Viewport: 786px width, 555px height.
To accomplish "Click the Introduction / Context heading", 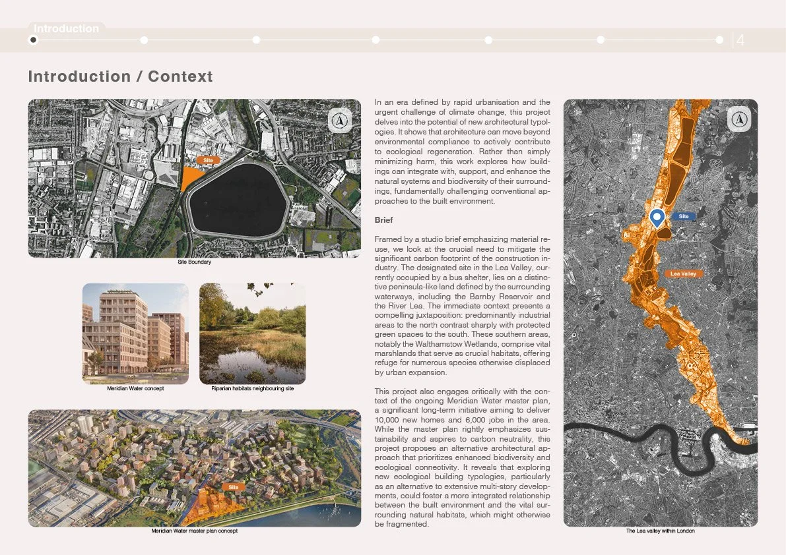I will [120, 76].
